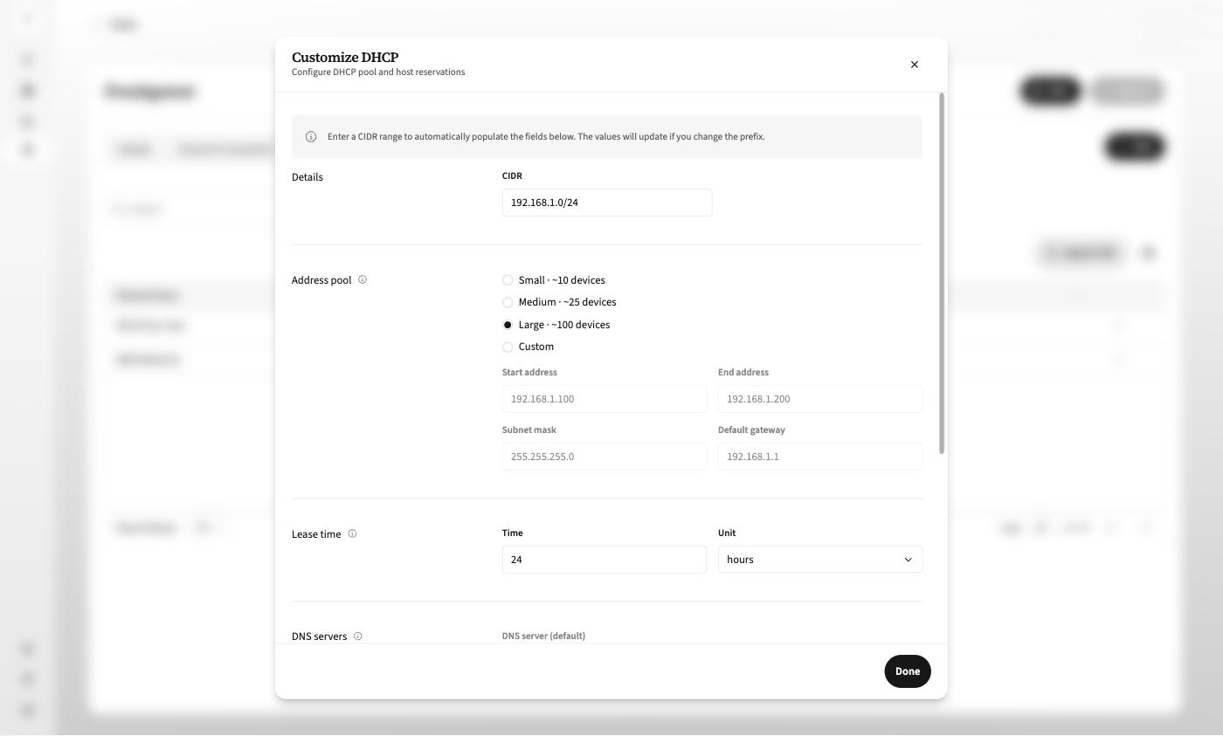Select the Small ~10 devices radio option
Screen dimensions: 1223x736
pos(508,280)
